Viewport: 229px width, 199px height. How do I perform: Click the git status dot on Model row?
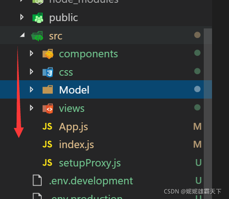pyautogui.click(x=197, y=89)
